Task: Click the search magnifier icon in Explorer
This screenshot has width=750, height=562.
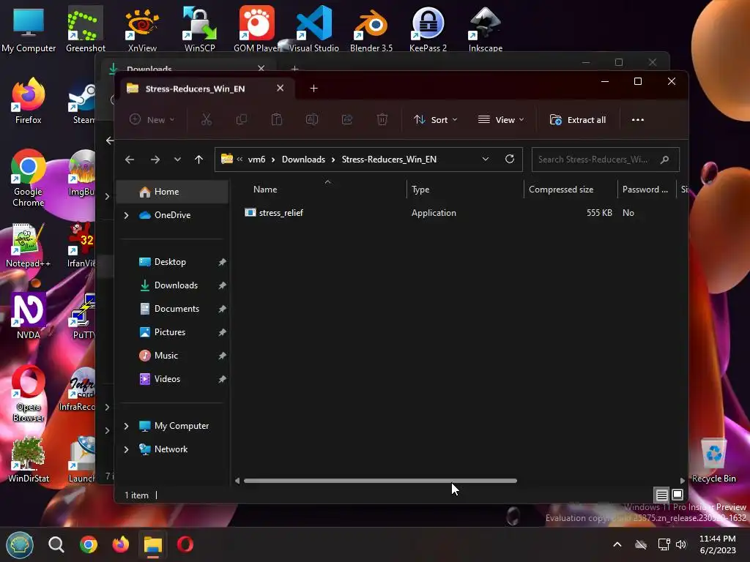Action: point(664,160)
